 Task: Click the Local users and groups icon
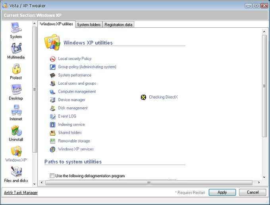(x=52, y=84)
